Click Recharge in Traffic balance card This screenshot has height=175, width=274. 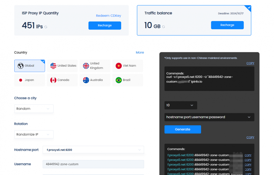pos(227,25)
